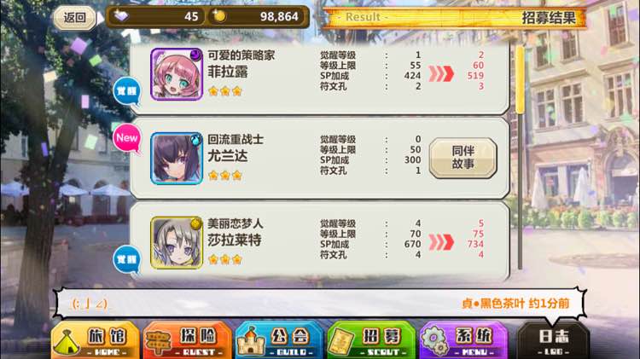The height and width of the screenshot is (359, 640).
Task: Click the chat message ticker bar
Action: click(320, 303)
